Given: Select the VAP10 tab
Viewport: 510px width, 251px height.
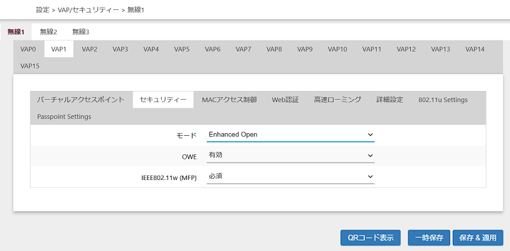Looking at the screenshot, I should (x=338, y=49).
